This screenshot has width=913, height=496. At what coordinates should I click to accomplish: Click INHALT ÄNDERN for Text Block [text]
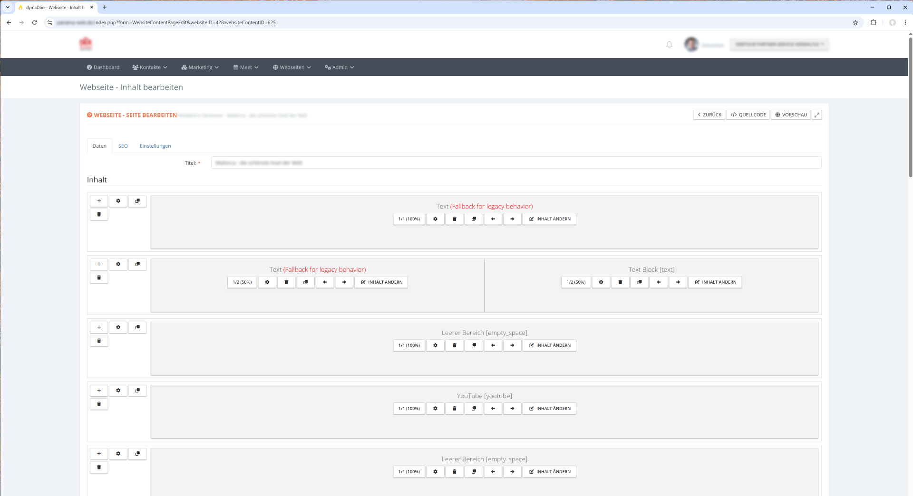click(715, 282)
